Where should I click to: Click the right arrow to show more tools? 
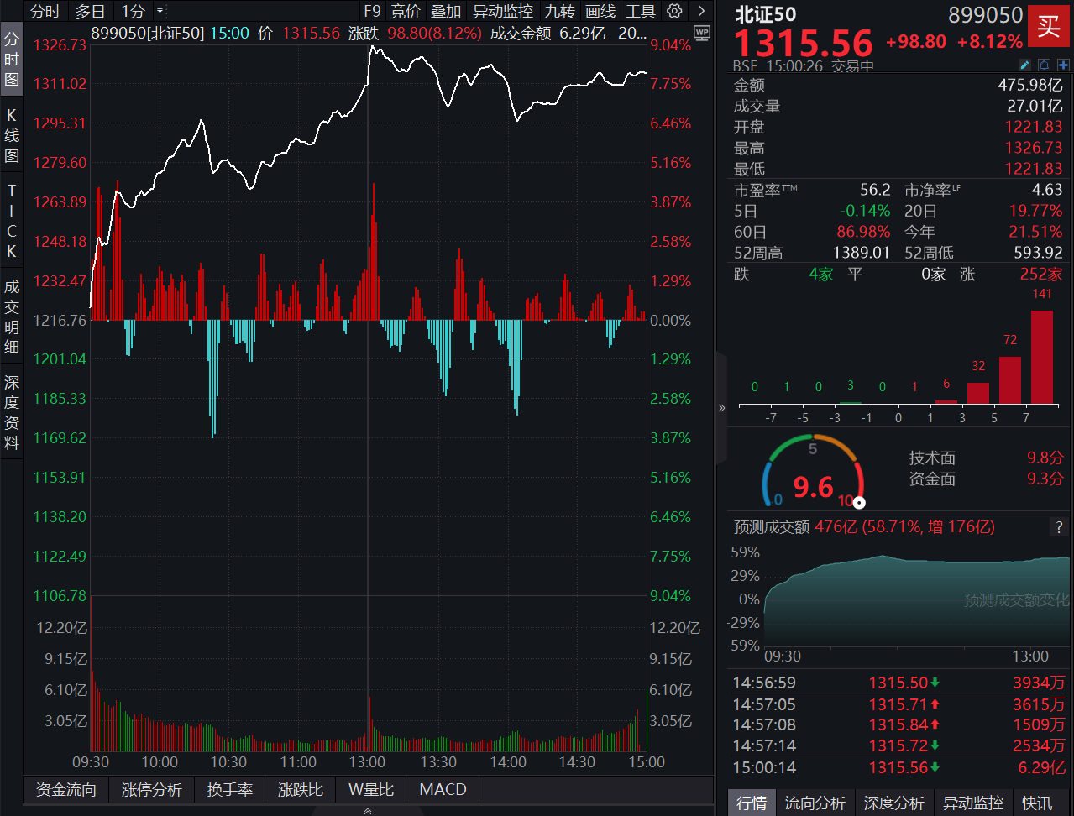click(x=701, y=11)
